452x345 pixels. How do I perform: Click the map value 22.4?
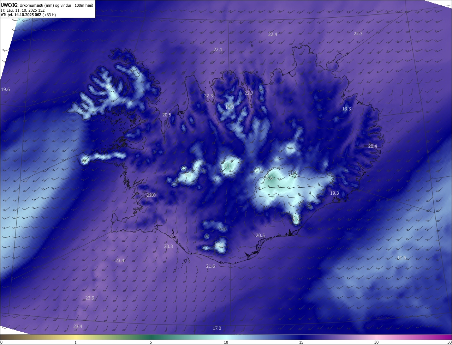click(273, 34)
